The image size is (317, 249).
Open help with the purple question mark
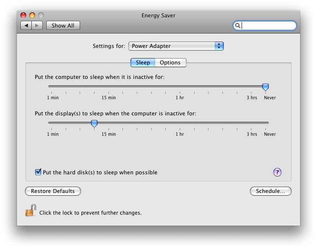point(277,172)
